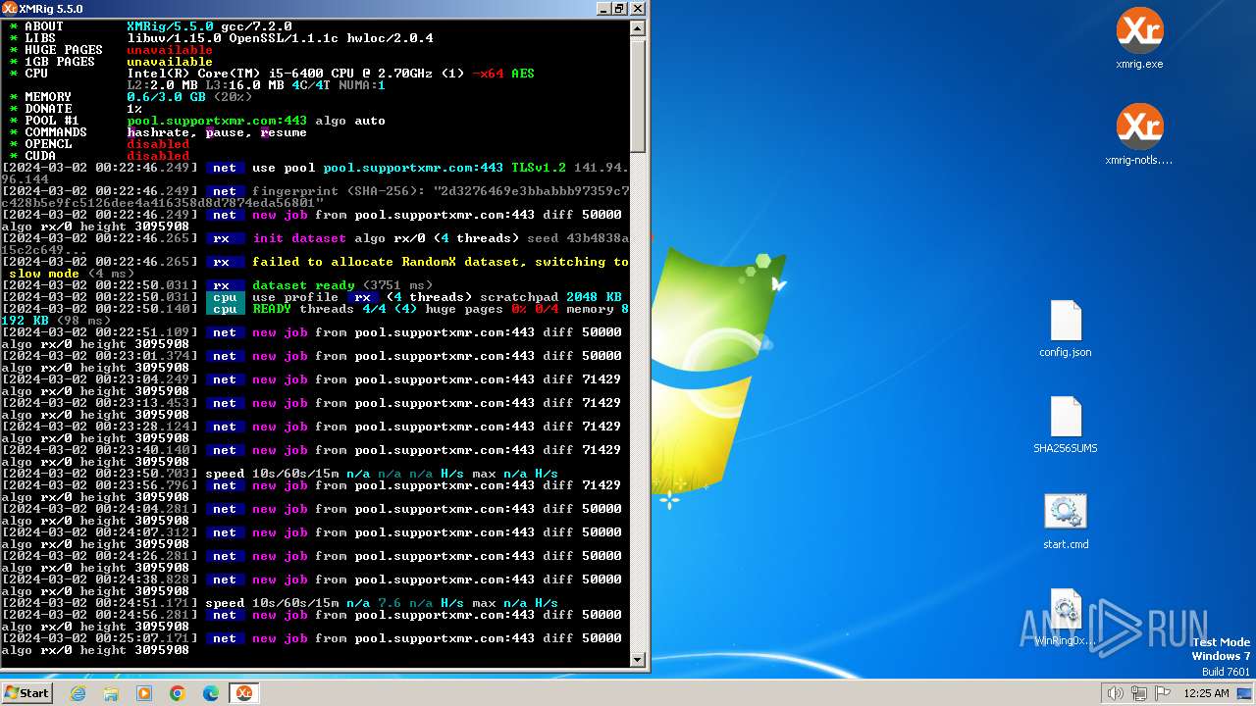Select the WinRing0x64 desktop icon
Screen dimensions: 1256x706
(x=1066, y=618)
